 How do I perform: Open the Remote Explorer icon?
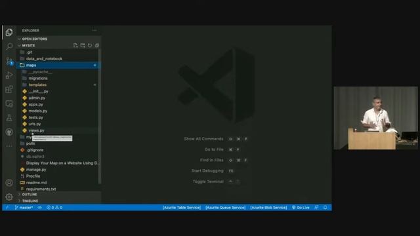coord(9,104)
